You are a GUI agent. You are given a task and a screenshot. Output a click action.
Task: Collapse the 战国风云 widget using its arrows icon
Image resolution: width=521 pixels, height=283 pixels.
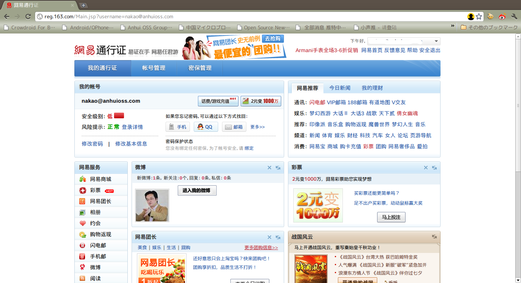[x=434, y=237]
